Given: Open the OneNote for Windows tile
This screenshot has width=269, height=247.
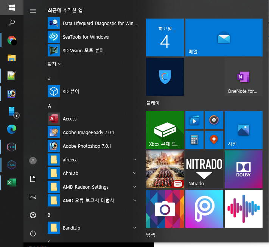Looking at the screenshot, I should [x=244, y=77].
